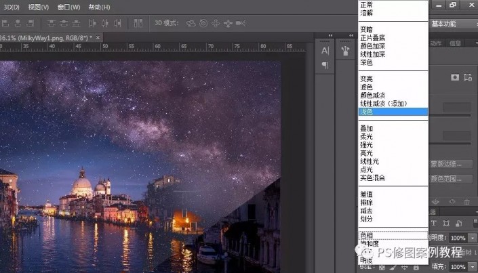The width and height of the screenshot is (478, 273).
Task: Select 变暗 blend mode
Action: click(393, 30)
